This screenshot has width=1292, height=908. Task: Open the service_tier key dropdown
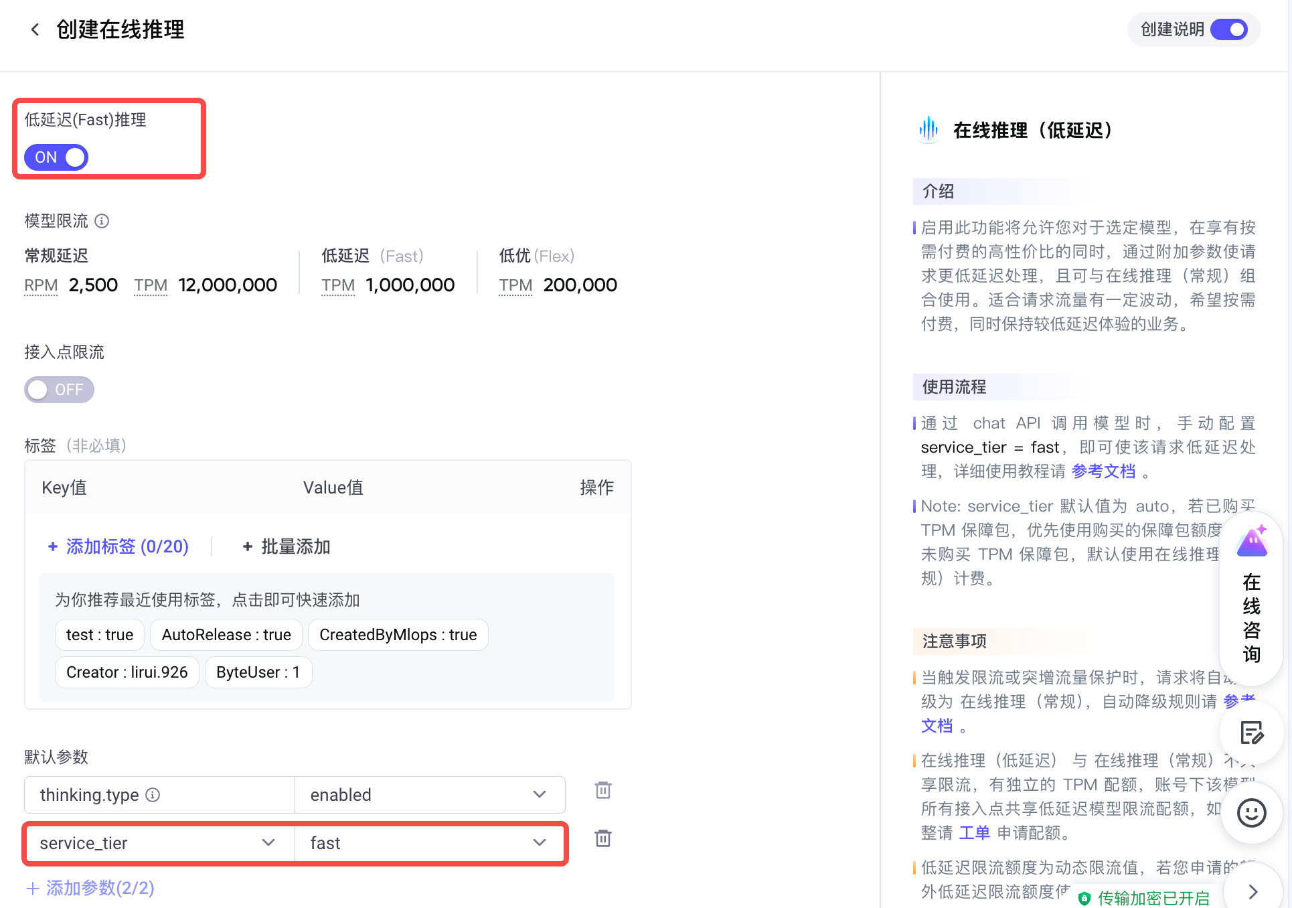pyautogui.click(x=159, y=843)
